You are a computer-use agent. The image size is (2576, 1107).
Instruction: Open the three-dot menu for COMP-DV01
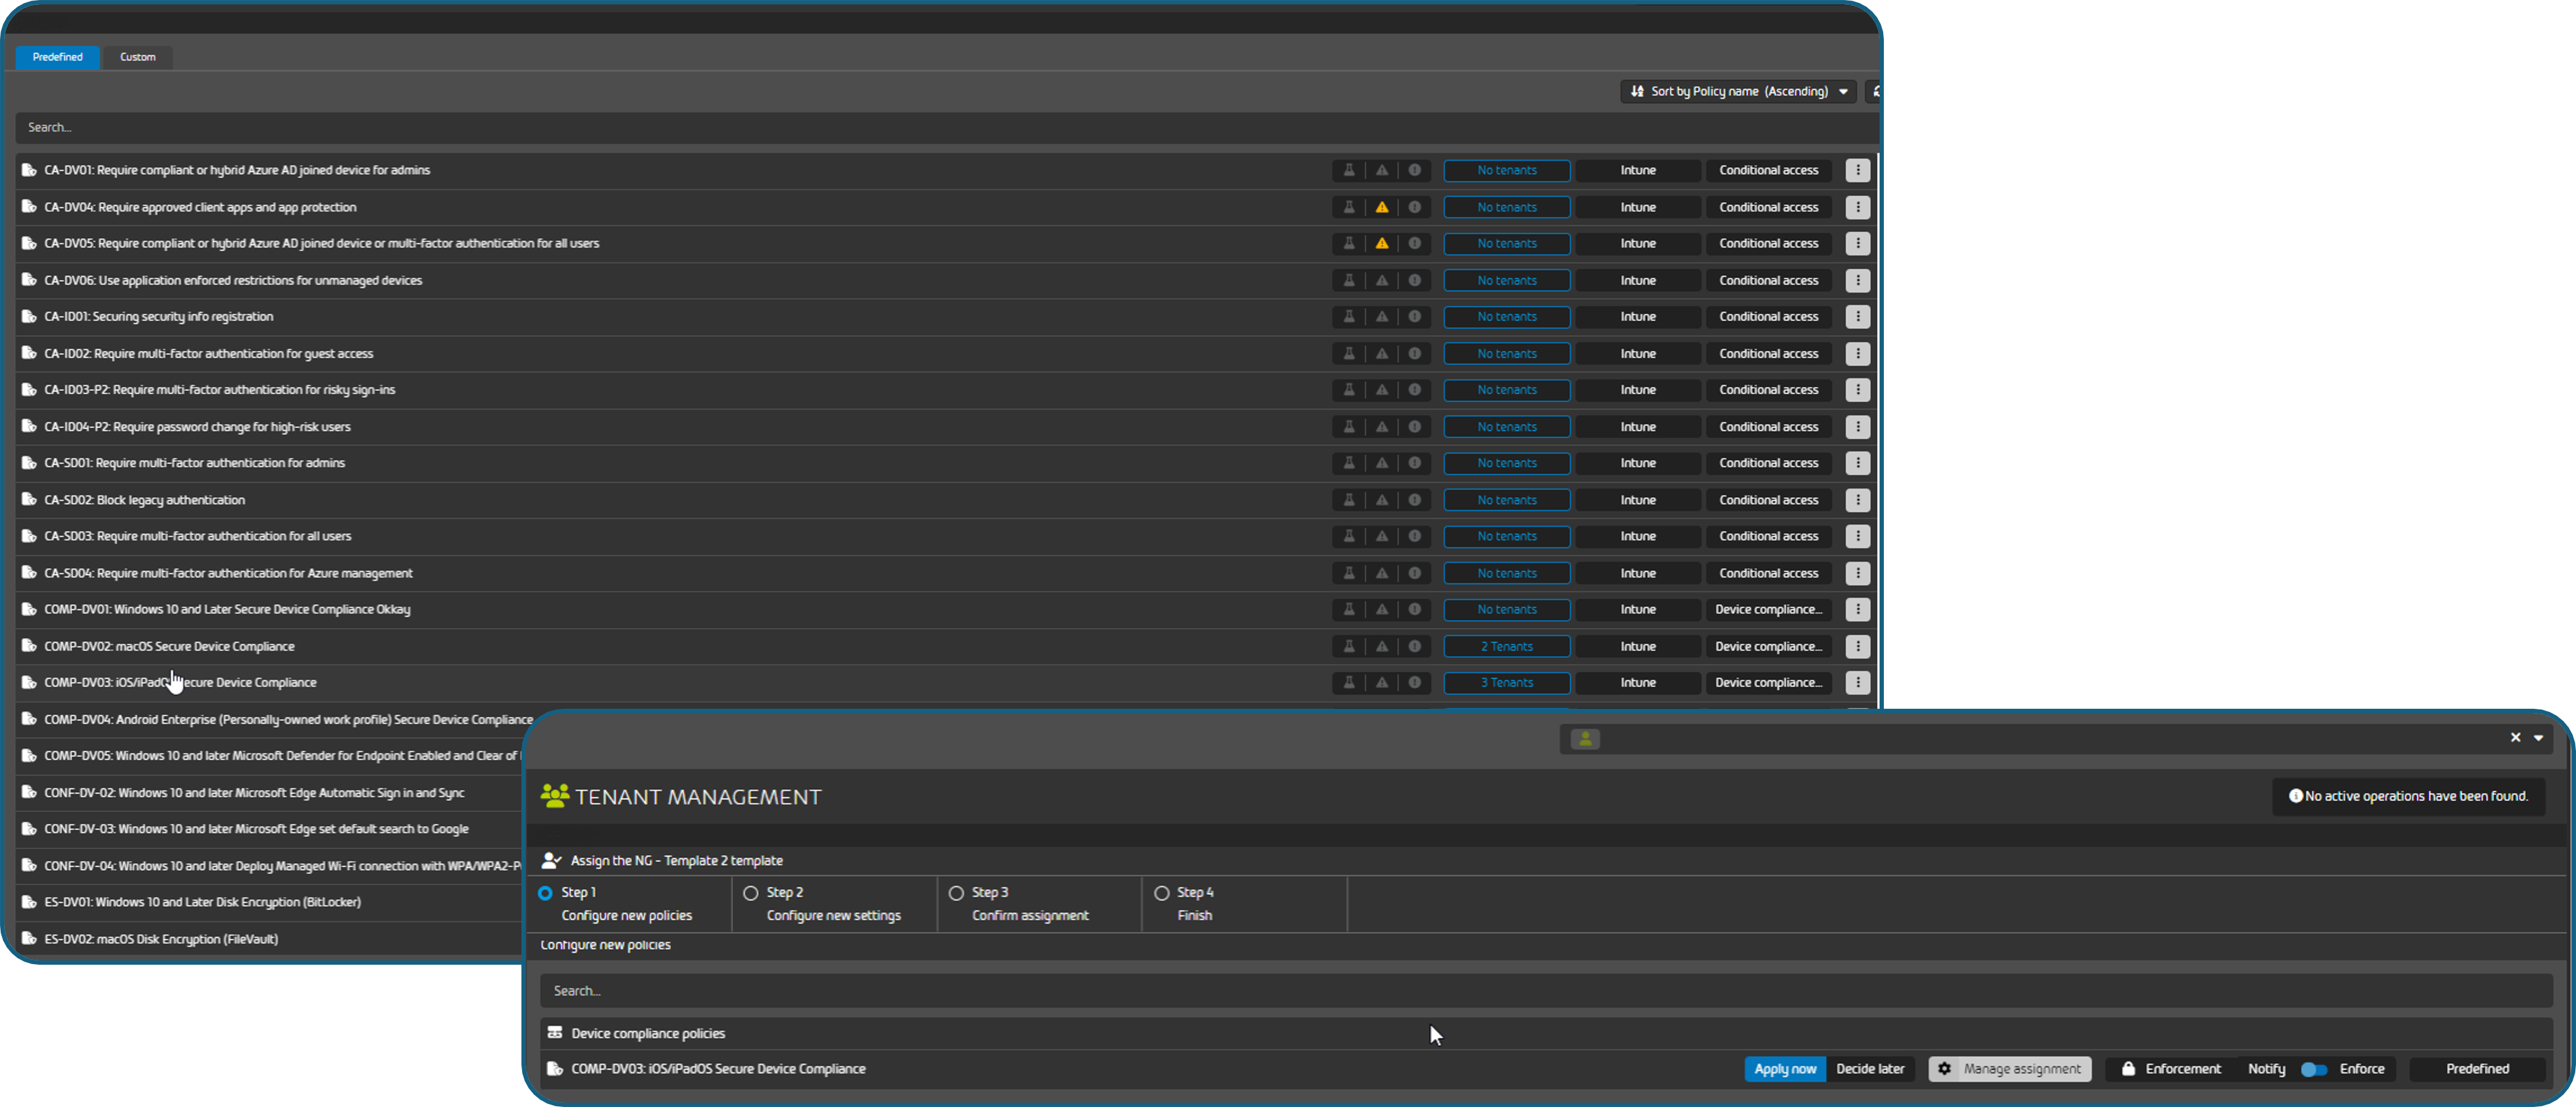tap(1857, 609)
